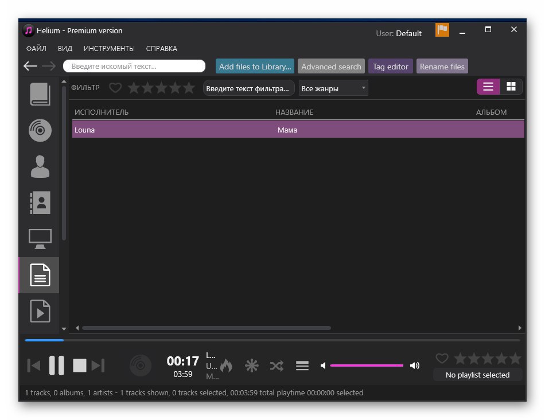Toggle favorite heart in the player bar
This screenshot has height=420, width=545.
coord(442,358)
